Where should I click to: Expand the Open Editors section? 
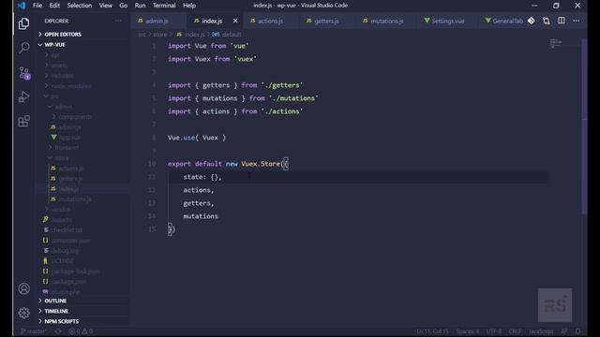63,35
